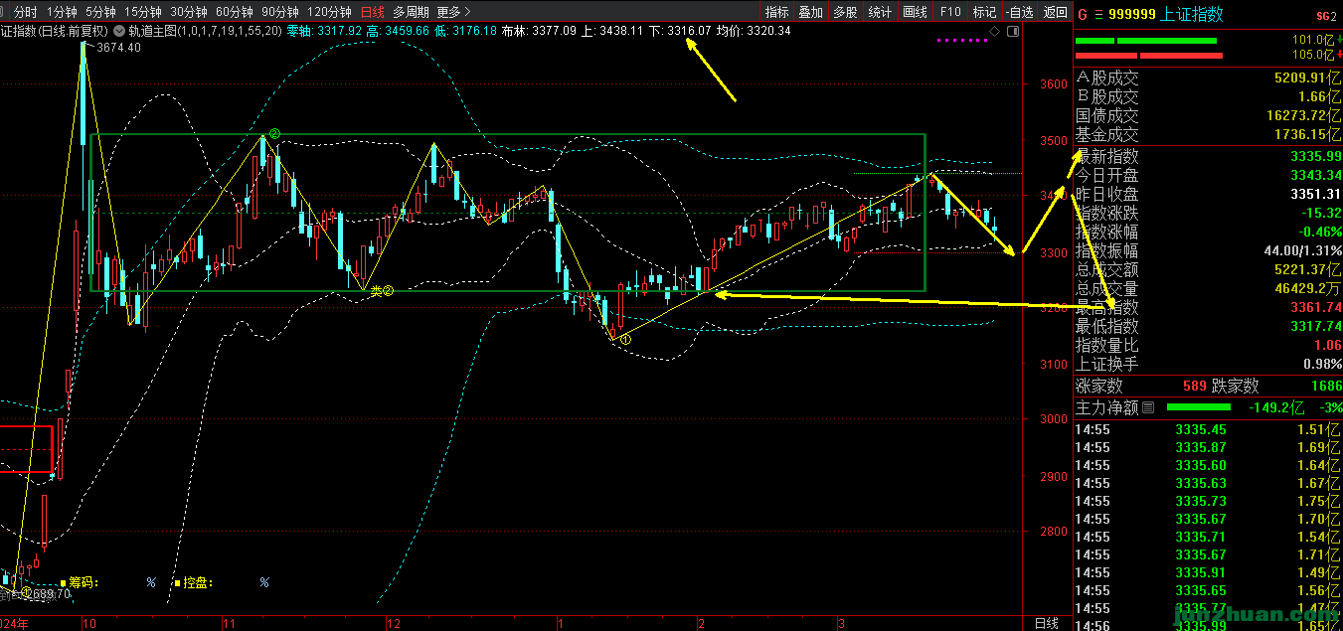Image resolution: width=1343 pixels, height=631 pixels.
Task: Click the SG2 icon in the quote panel
Action: coord(1326,16)
